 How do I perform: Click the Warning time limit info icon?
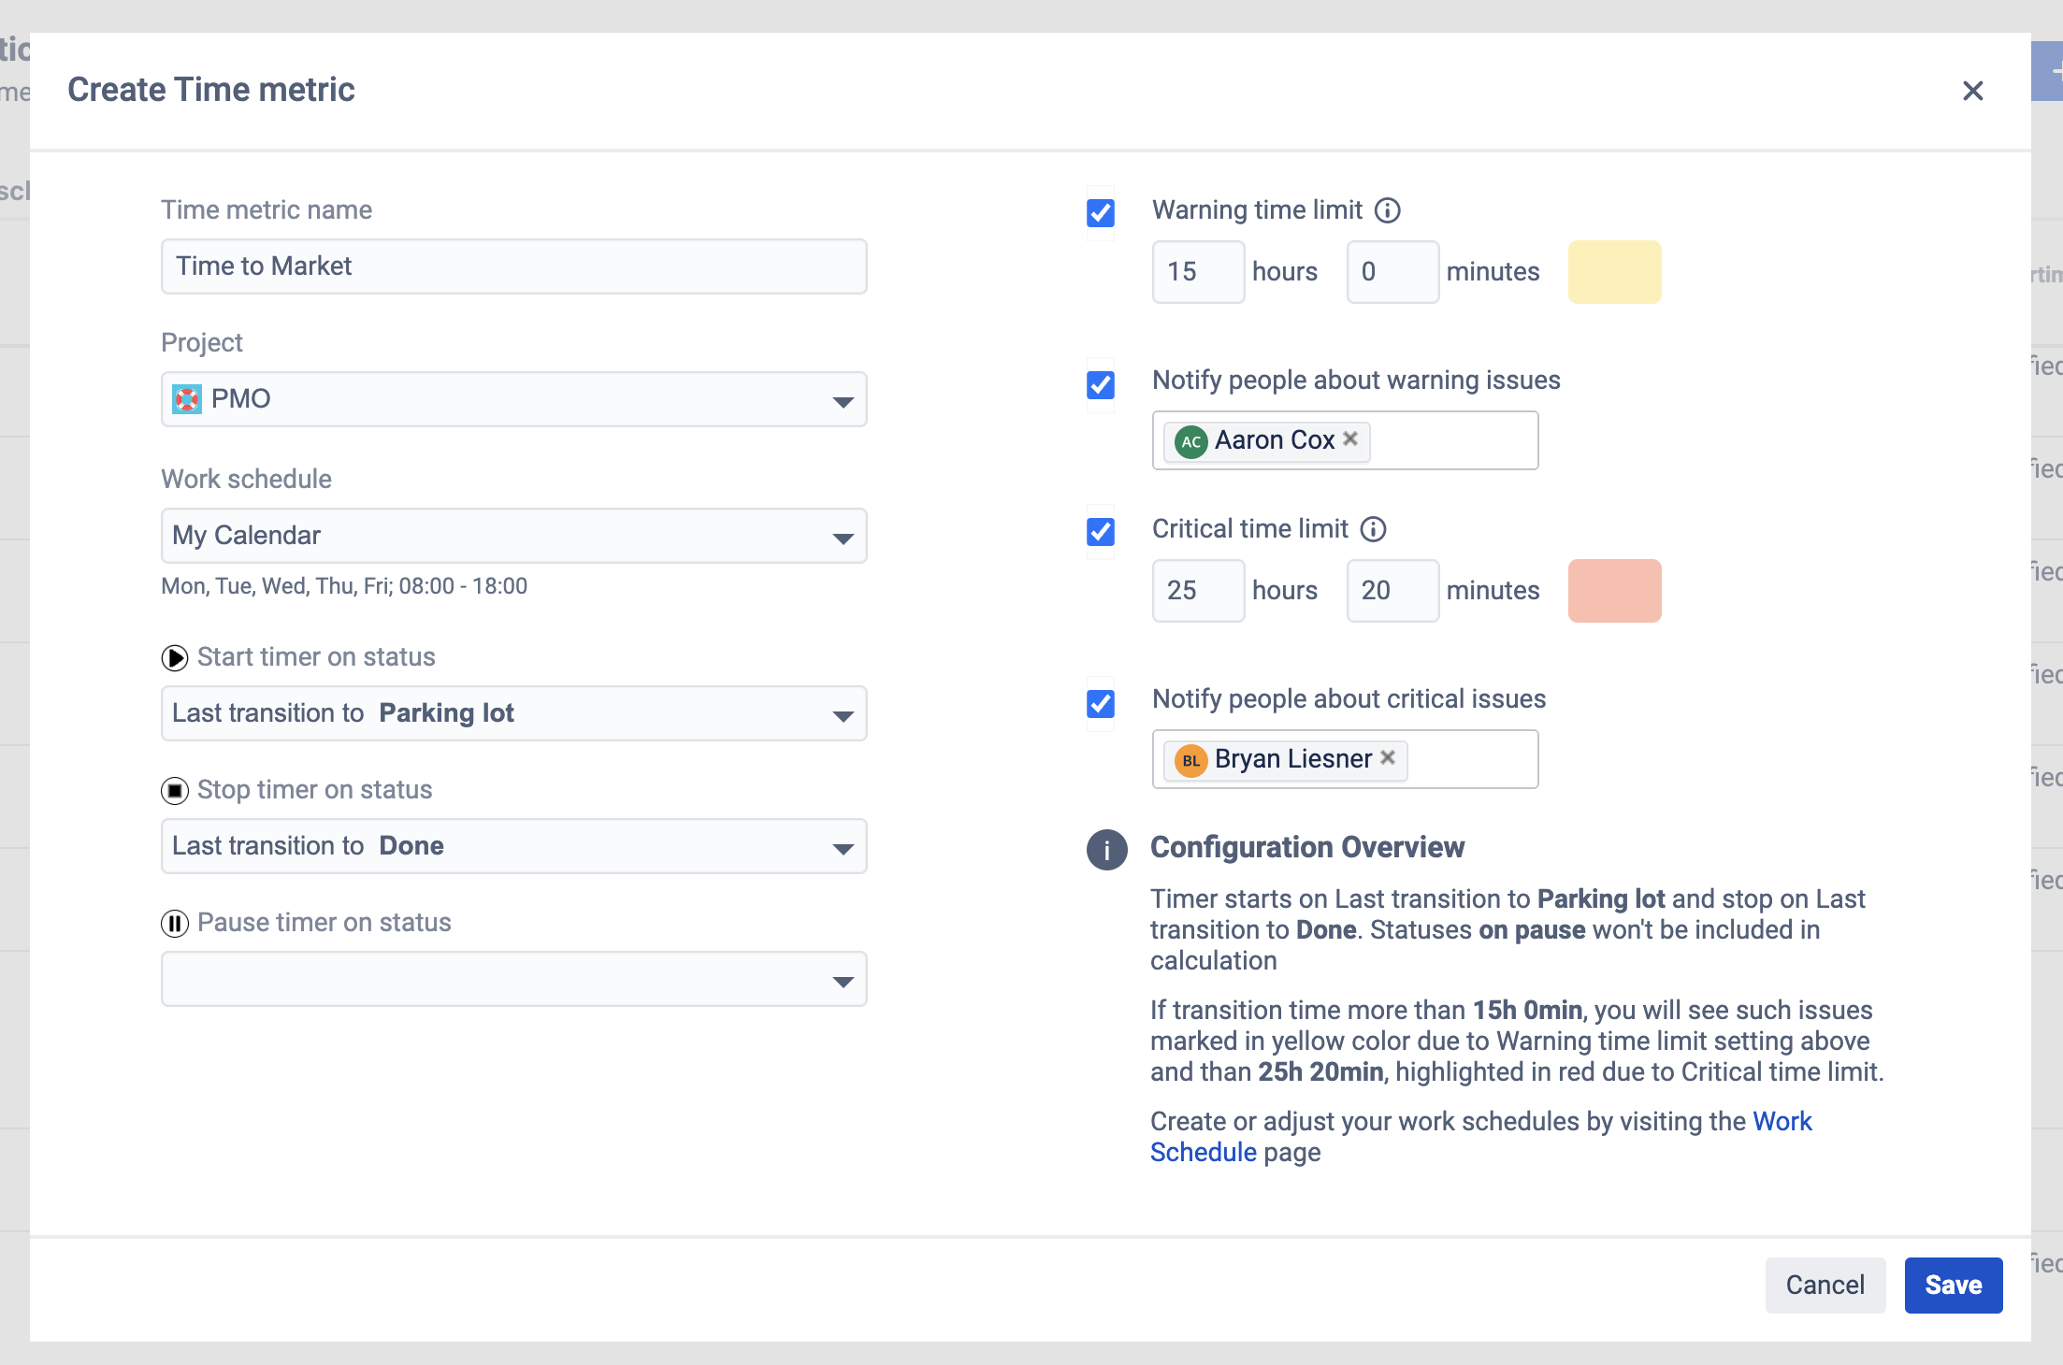[1388, 210]
